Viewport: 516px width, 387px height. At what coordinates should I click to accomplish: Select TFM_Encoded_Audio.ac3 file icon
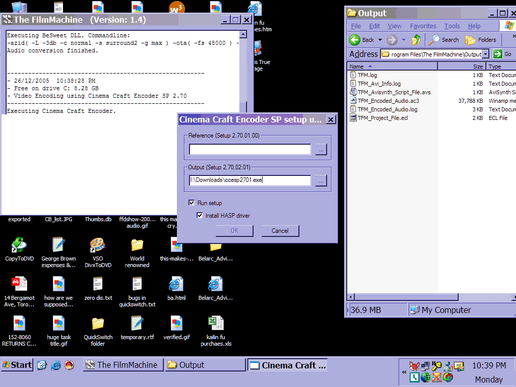click(353, 101)
